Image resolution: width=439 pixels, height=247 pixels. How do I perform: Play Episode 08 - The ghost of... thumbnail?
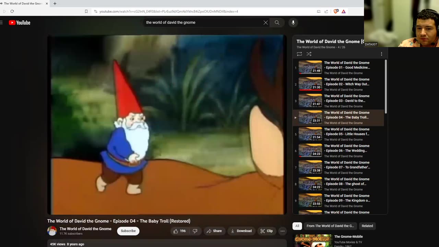310,184
